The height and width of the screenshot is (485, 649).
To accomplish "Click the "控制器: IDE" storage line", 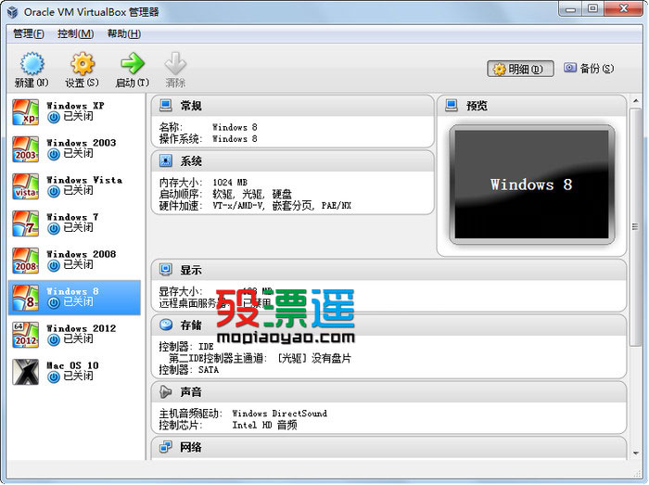I will (186, 347).
